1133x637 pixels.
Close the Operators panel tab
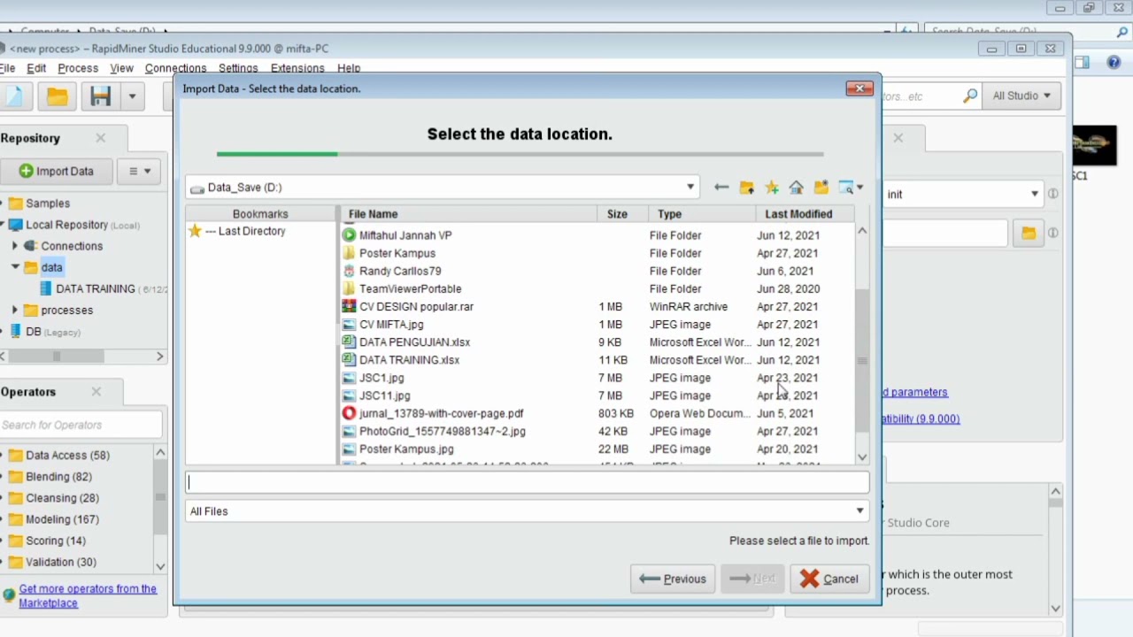click(96, 392)
